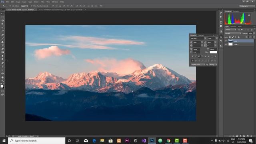
Task: Change the screen mode
Action: tap(2, 94)
